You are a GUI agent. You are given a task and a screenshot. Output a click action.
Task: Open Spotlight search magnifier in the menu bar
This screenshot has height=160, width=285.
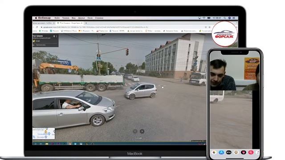pyautogui.click(x=225, y=18)
